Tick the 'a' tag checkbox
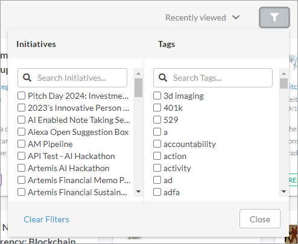This screenshot has width=298, height=244. [157, 132]
